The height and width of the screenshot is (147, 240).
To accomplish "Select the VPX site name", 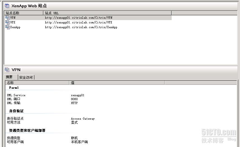I will click(x=13, y=22).
